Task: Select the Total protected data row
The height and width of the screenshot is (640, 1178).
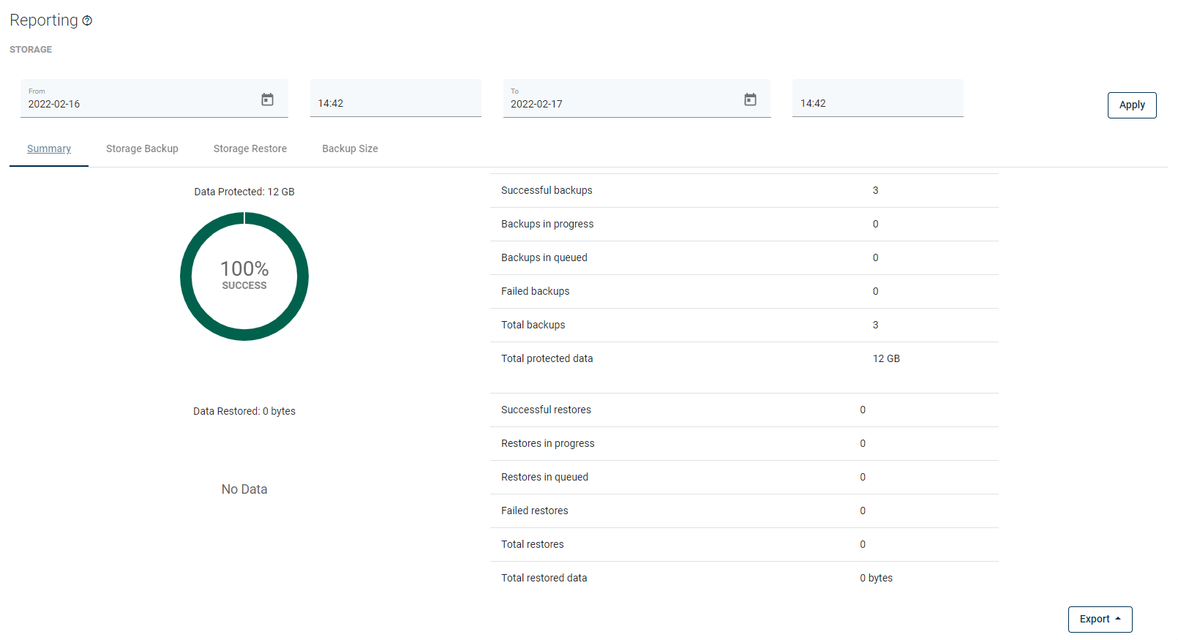Action: pos(743,358)
